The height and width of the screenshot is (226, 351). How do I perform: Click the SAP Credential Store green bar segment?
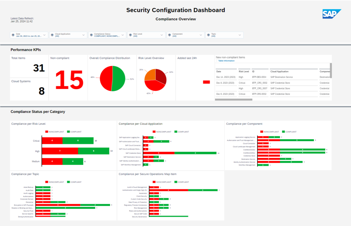[x=195, y=153]
